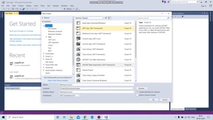Screen dimensions: 213x120
Task: Choose the Class Library (.NET Framework) template icon
Action: click(78, 54)
